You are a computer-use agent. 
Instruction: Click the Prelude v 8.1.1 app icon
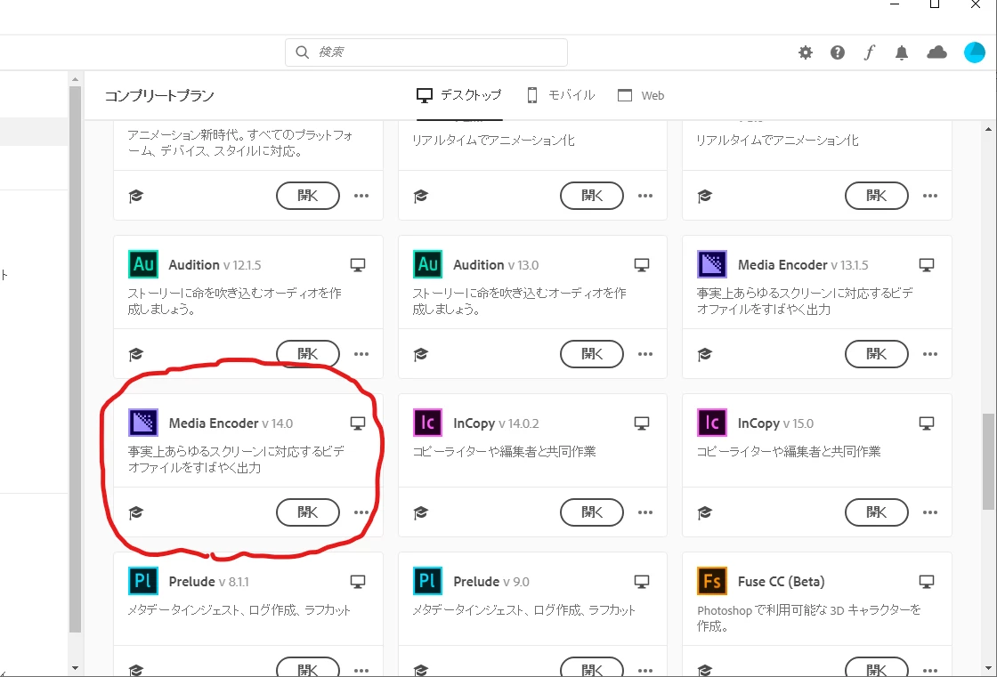tap(143, 581)
